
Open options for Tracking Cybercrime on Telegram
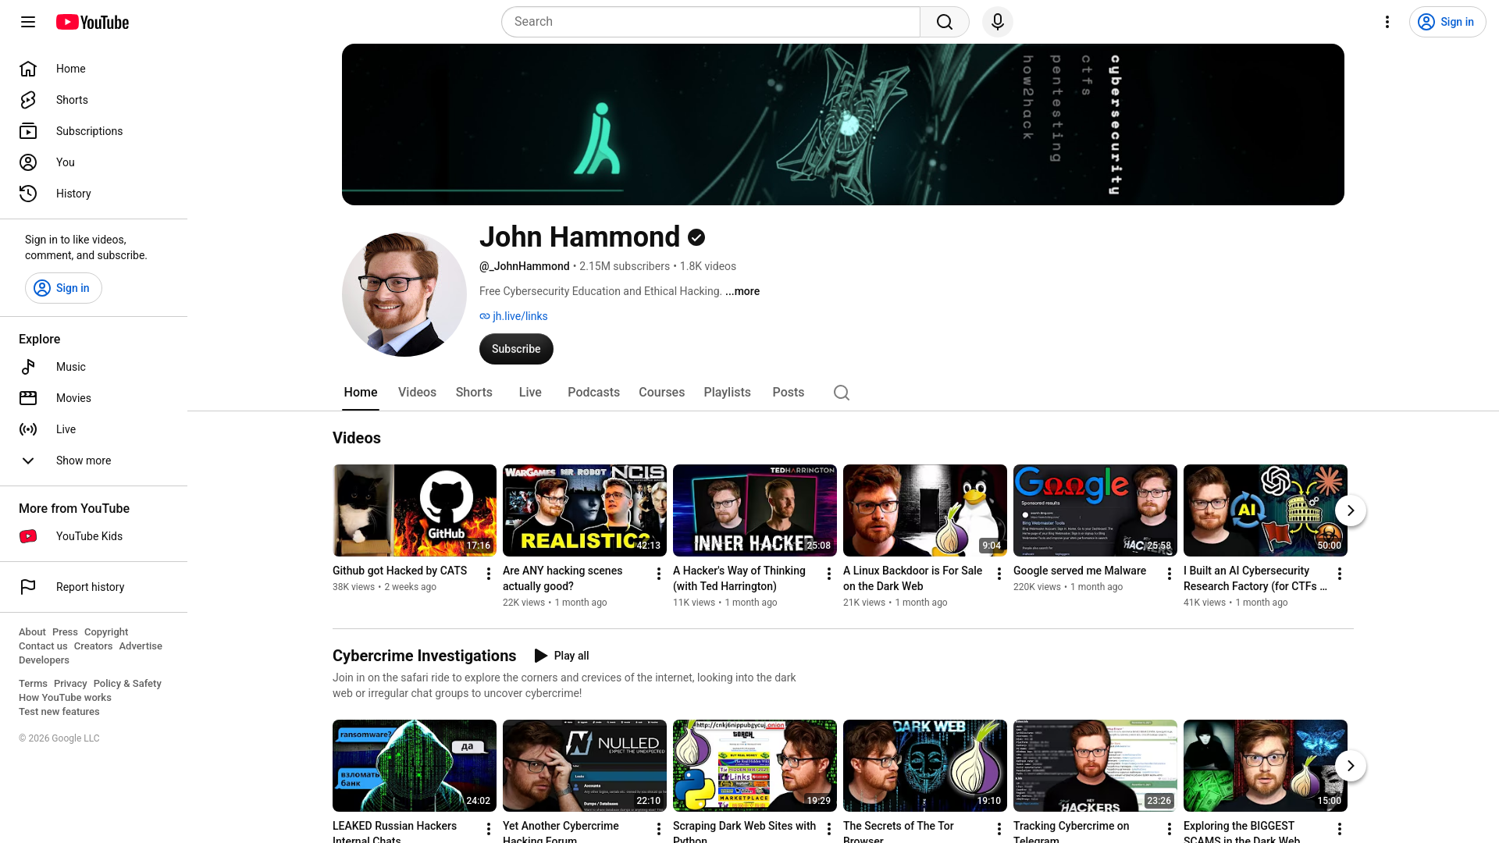[1170, 829]
